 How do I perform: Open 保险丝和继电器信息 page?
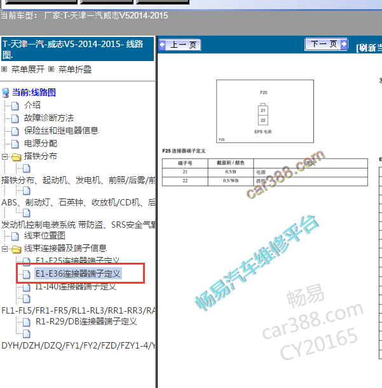click(61, 130)
